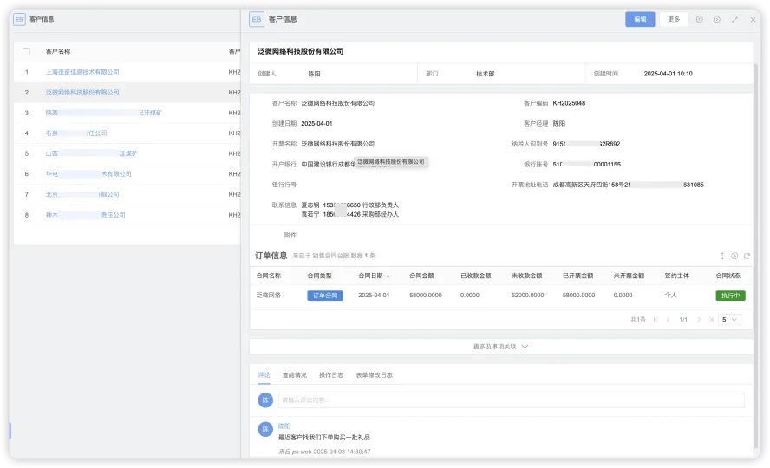This screenshot has height=468, width=770.
Task: Open list row 8 customer starting with 神木
Action: [86, 215]
